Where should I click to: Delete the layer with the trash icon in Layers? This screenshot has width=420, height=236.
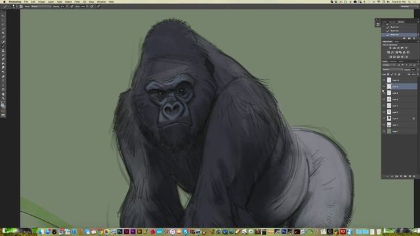(414, 176)
